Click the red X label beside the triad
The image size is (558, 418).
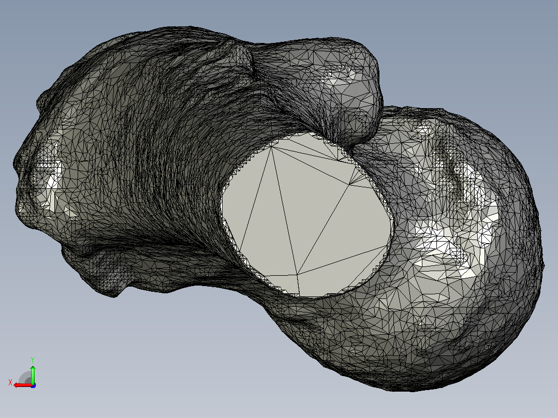click(x=10, y=383)
